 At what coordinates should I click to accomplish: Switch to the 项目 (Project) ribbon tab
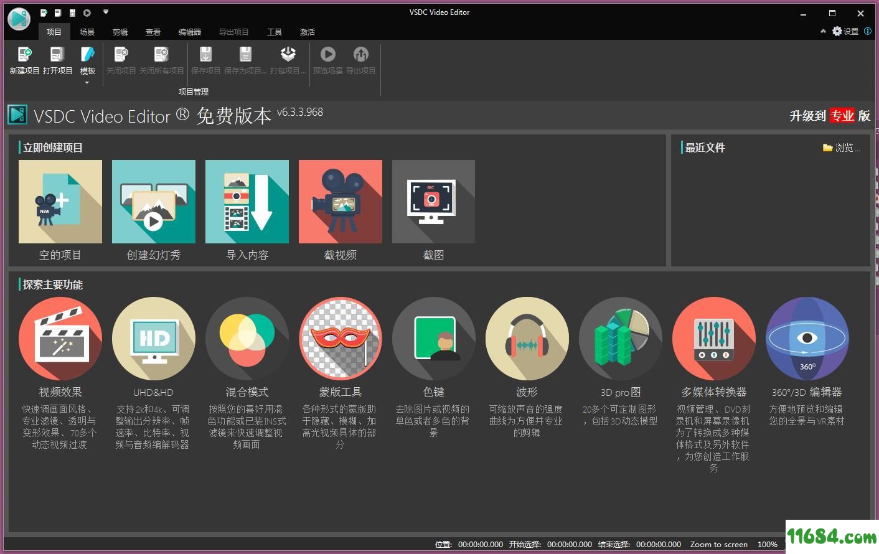pos(54,32)
